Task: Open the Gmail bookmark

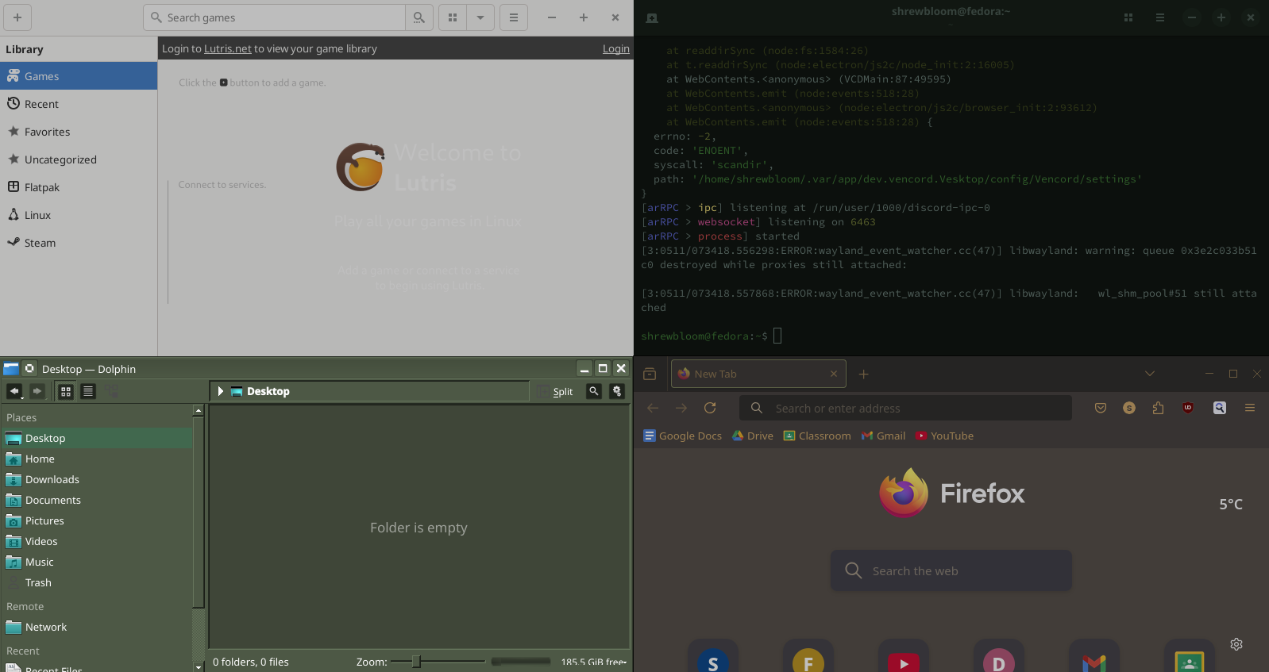Action: (883, 436)
